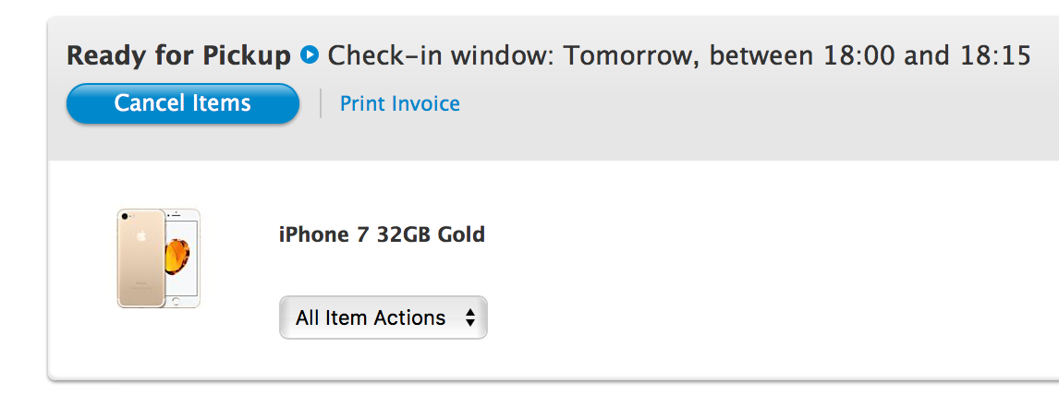Open the All Item Actions dropdown
The image size is (1059, 419).
coord(383,317)
